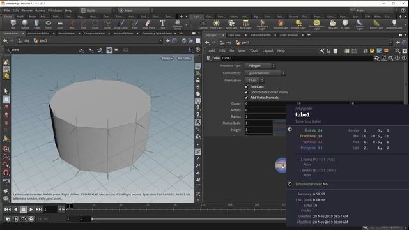This screenshot has width=409, height=230.
Task: Click the play backward button
Action: coord(15,210)
